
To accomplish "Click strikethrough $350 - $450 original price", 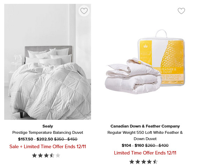I will click(x=66, y=139).
